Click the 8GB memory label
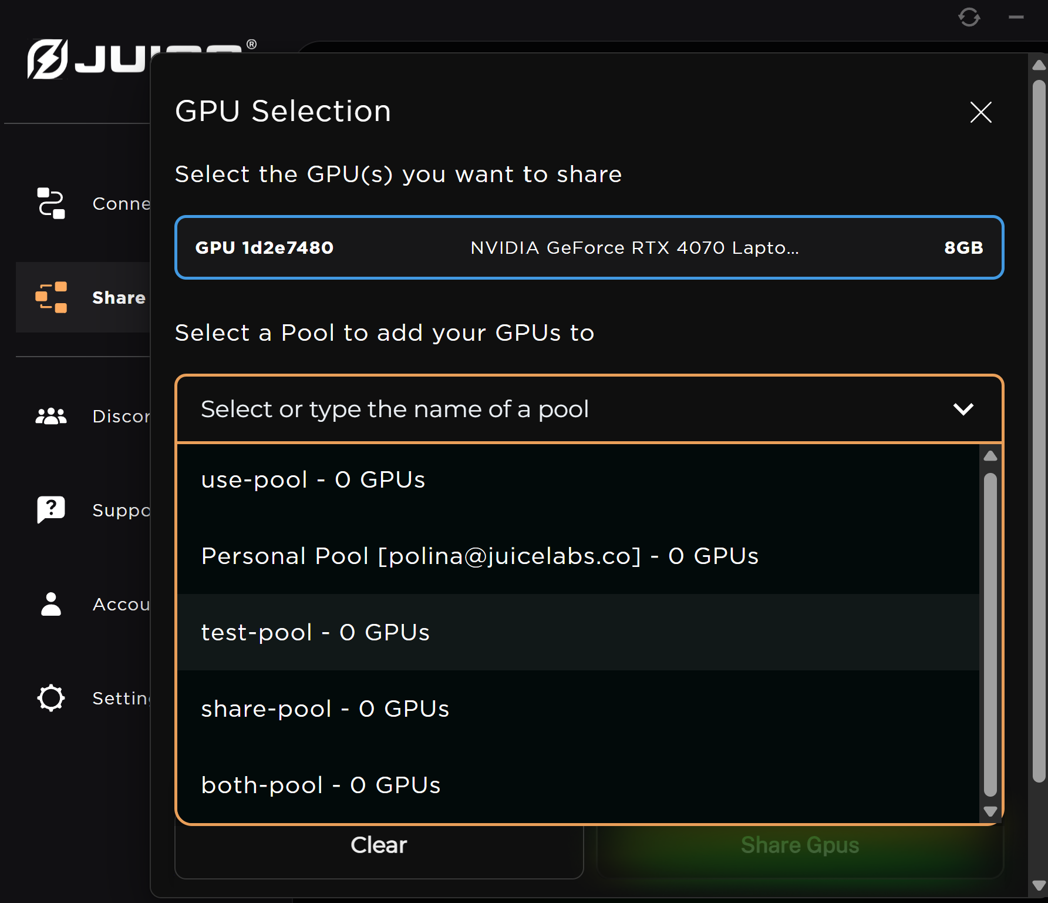 pyautogui.click(x=963, y=247)
